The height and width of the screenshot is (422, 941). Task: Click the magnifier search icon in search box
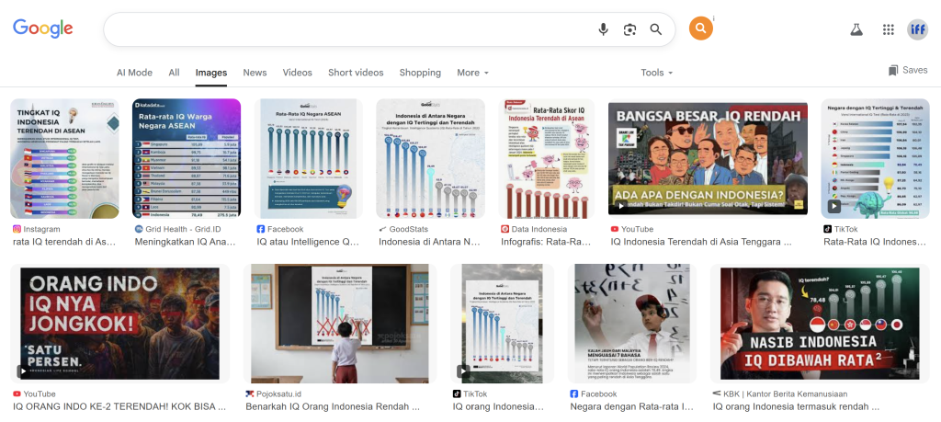[656, 29]
